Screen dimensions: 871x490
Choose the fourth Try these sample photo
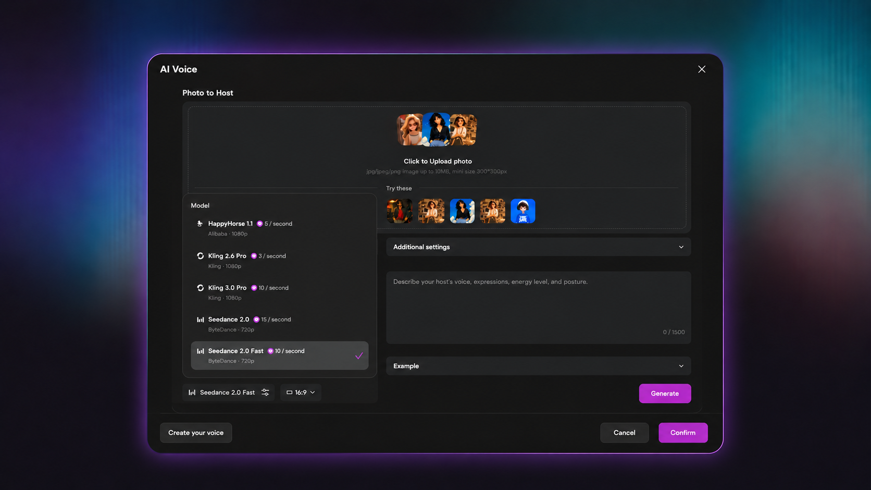pos(492,211)
